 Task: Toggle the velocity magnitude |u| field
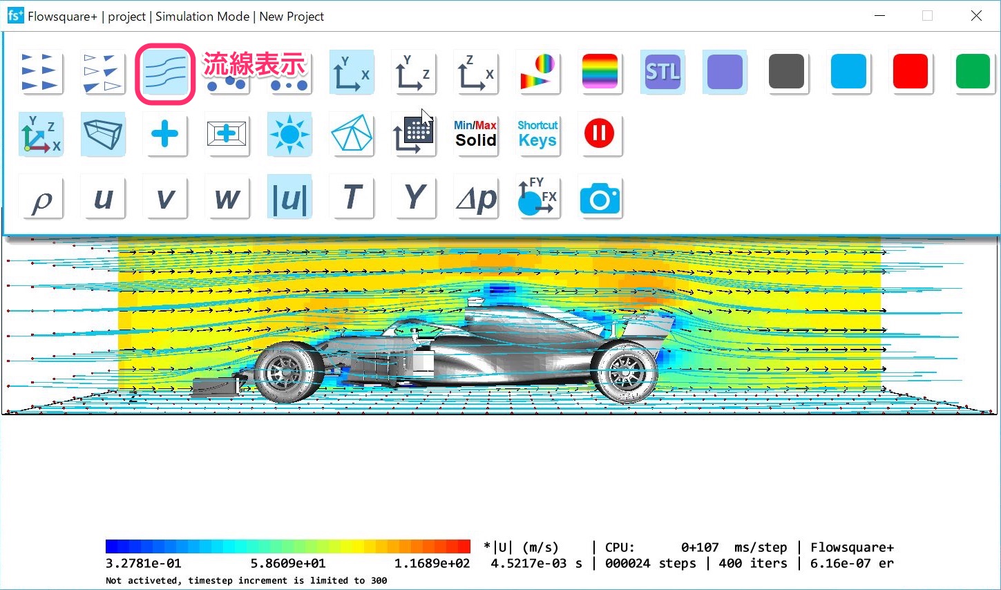click(289, 198)
